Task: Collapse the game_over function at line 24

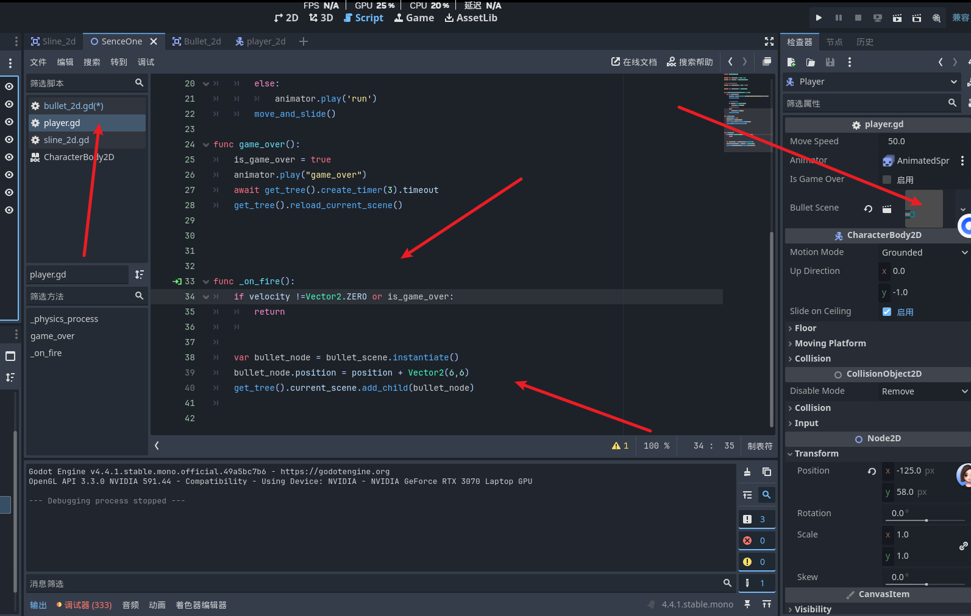Action: tap(206, 145)
